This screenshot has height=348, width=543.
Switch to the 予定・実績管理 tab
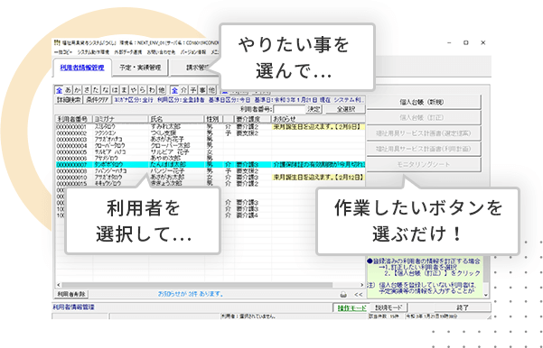140,68
